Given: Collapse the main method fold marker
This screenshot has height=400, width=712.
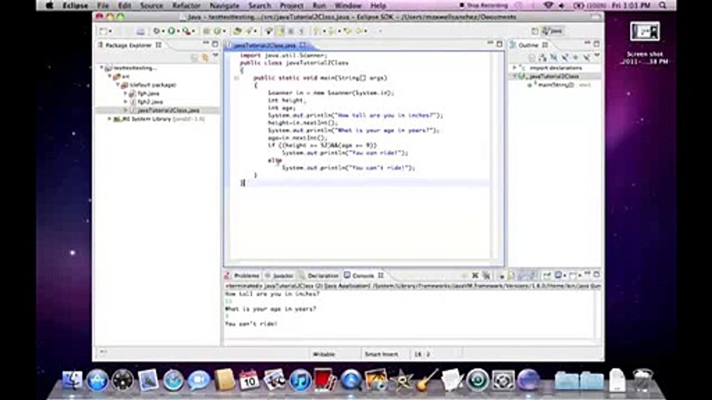Looking at the screenshot, I should click(236, 78).
